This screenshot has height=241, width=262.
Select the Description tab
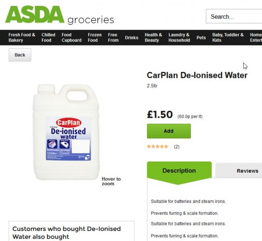tap(179, 171)
